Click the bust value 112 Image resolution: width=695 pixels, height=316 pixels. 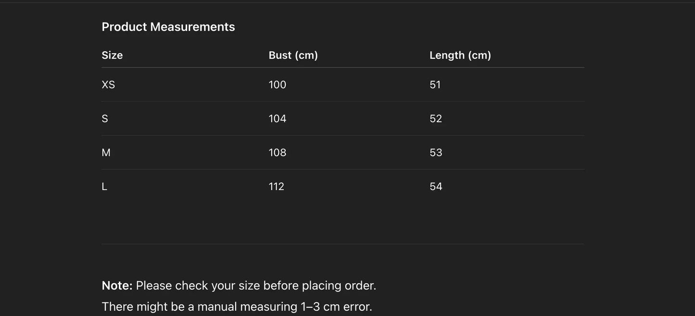pyautogui.click(x=277, y=187)
